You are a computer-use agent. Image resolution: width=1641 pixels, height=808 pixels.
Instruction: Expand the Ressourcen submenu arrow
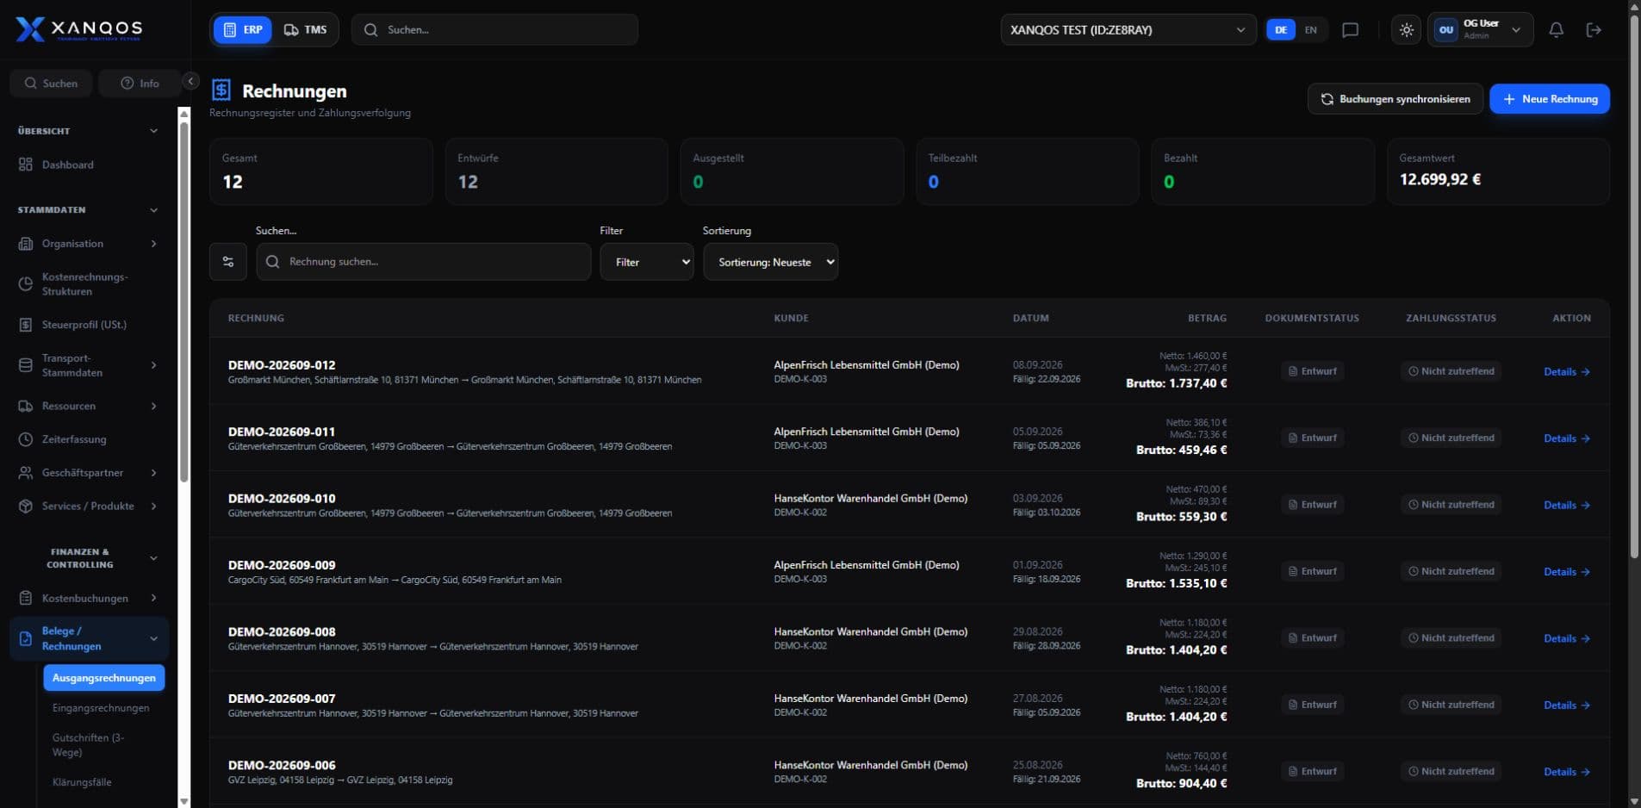click(x=153, y=406)
